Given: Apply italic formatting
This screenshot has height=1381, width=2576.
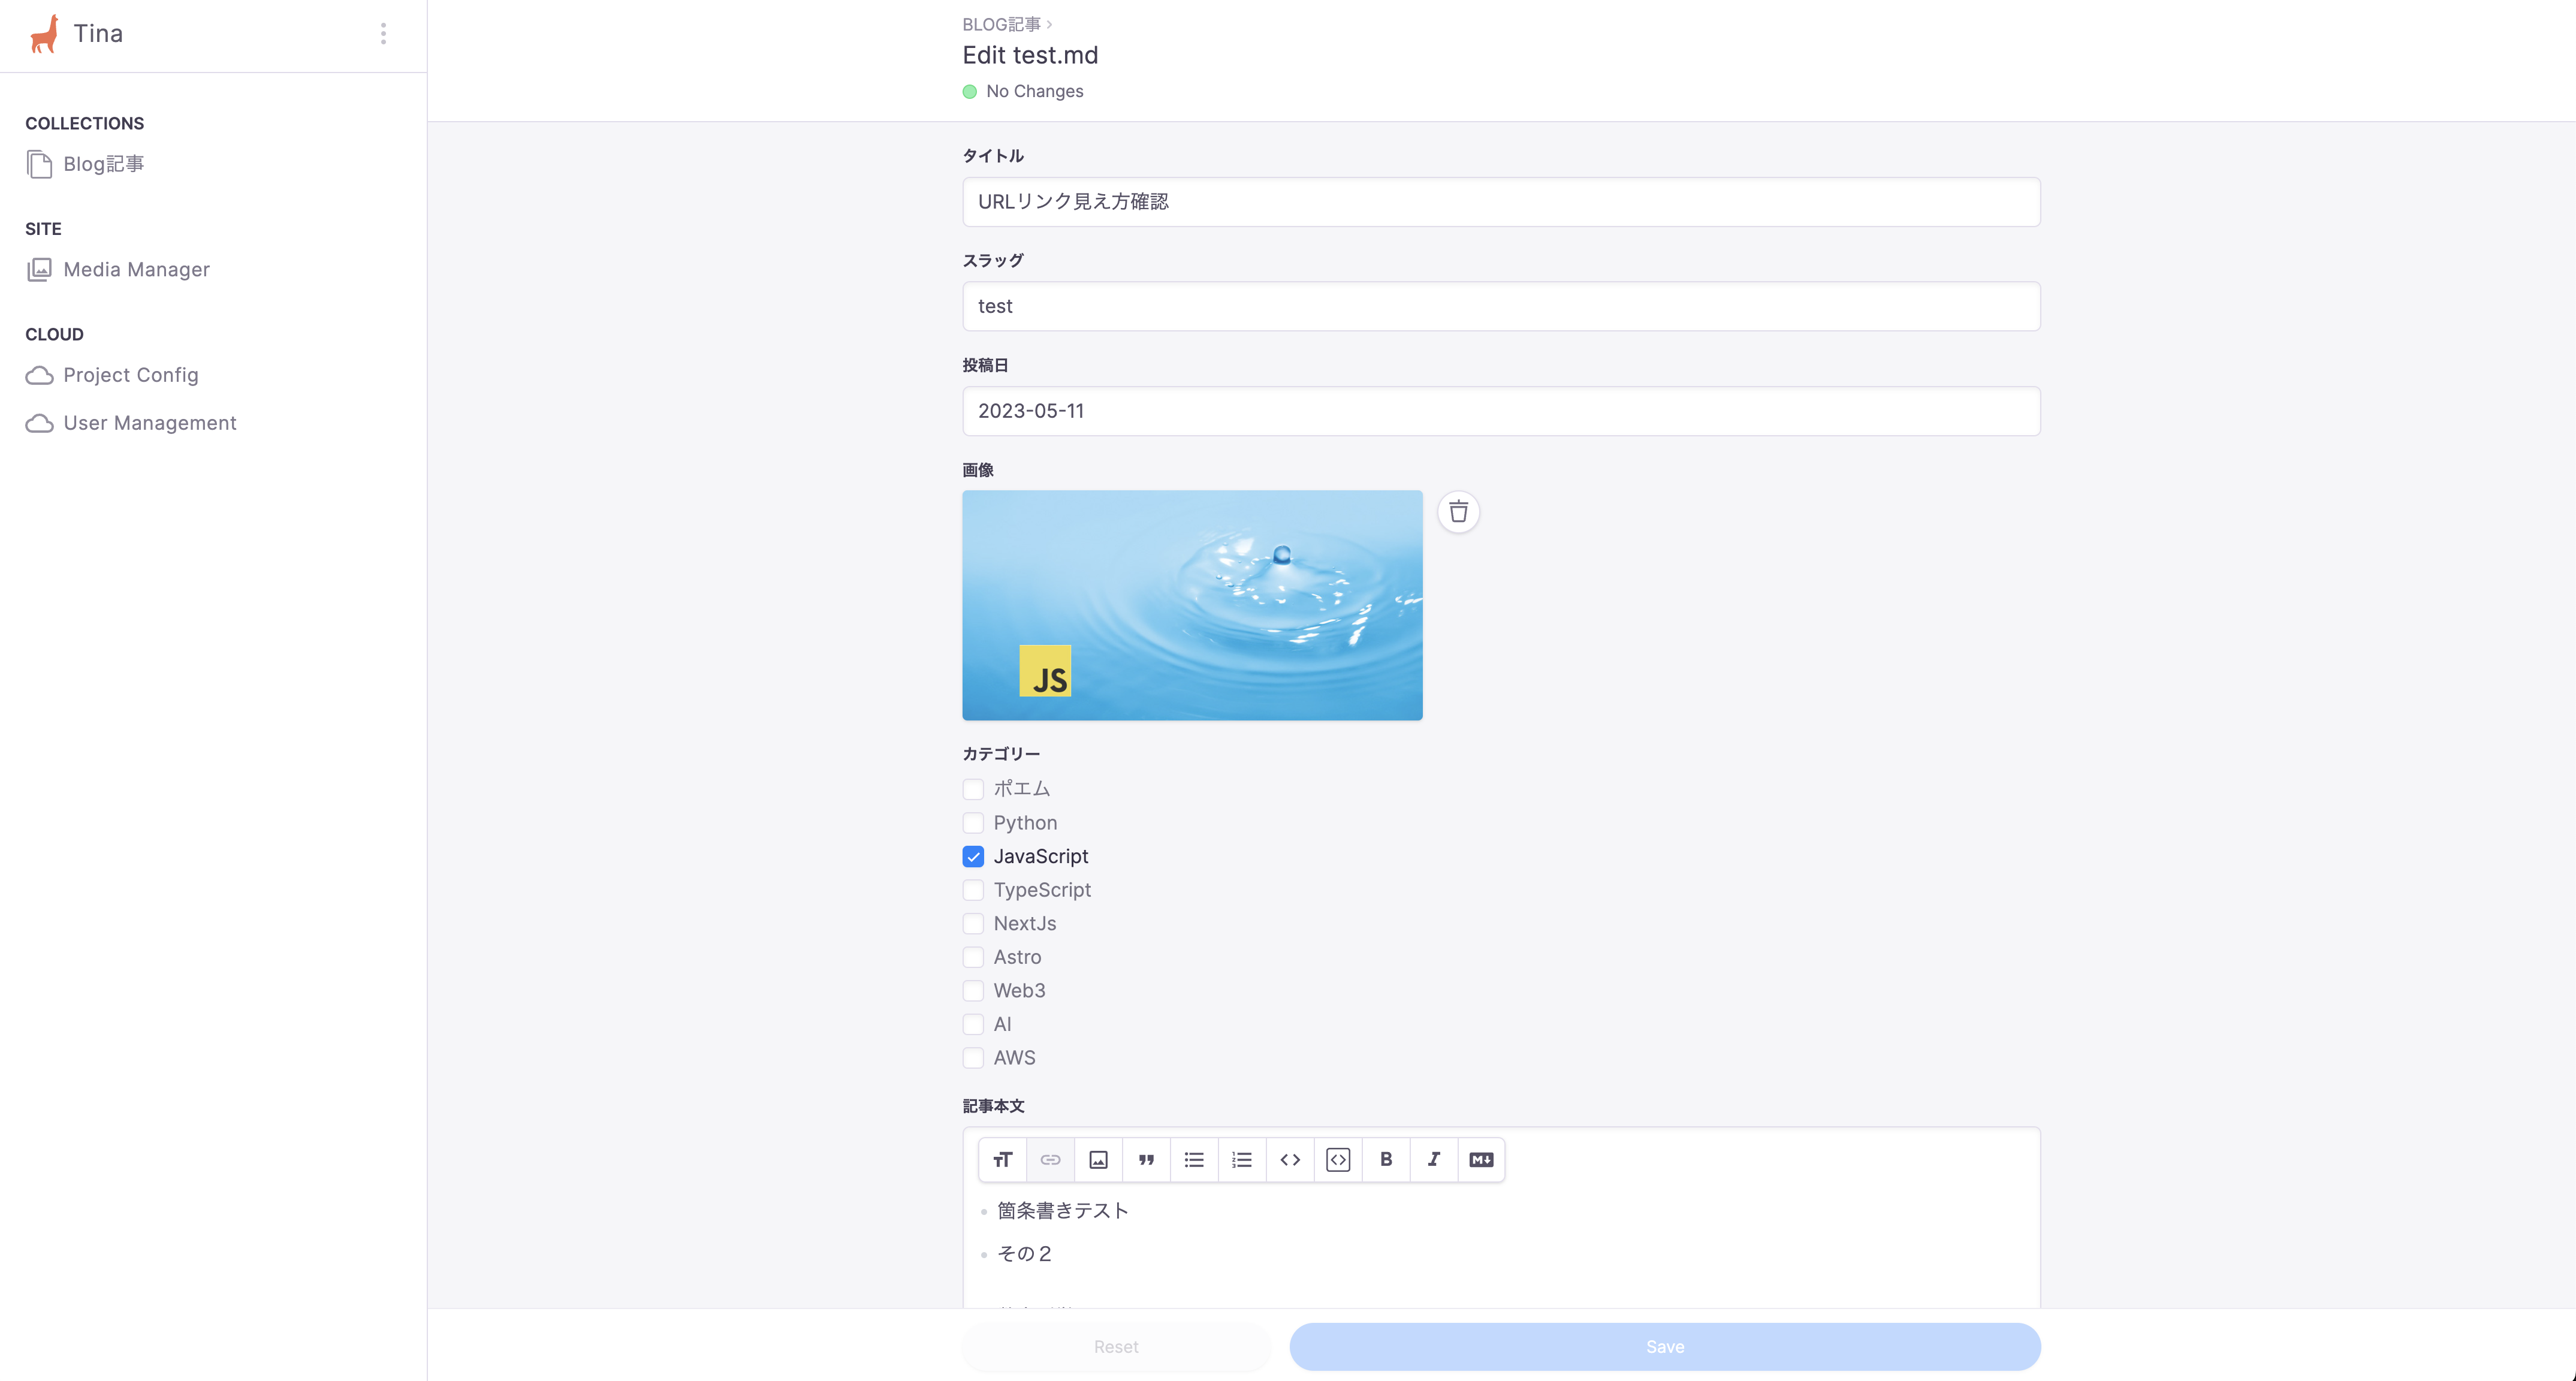Looking at the screenshot, I should pos(1434,1160).
